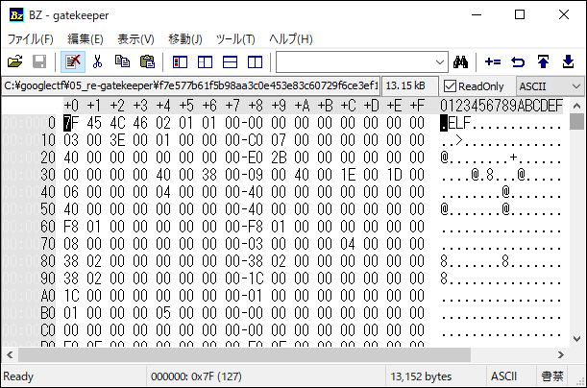Expand the search combo box arrow

[440, 62]
